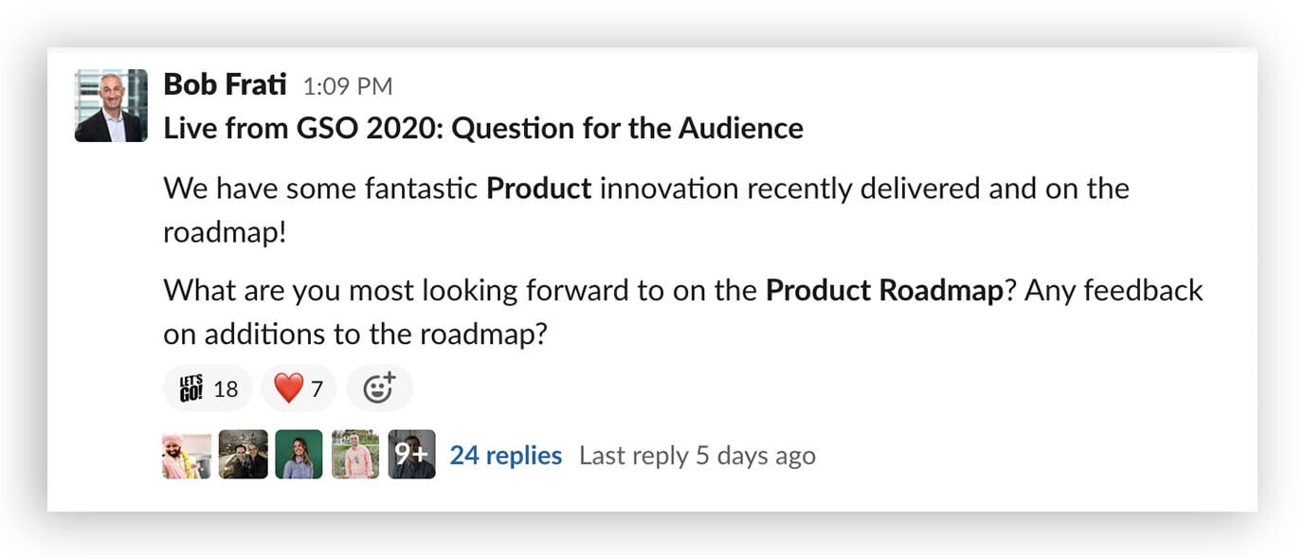The image size is (1305, 559).
Task: Select the replier avatar wearing pink turban
Action: point(187,455)
